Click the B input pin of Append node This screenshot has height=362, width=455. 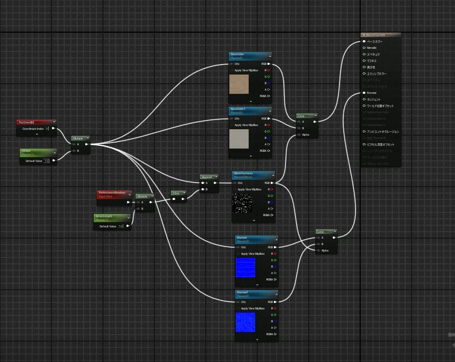pyautogui.click(x=203, y=189)
